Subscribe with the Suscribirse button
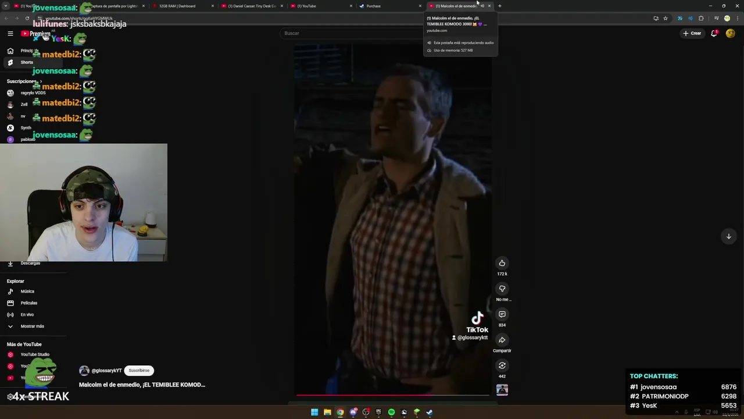The height and width of the screenshot is (419, 744). [139, 370]
